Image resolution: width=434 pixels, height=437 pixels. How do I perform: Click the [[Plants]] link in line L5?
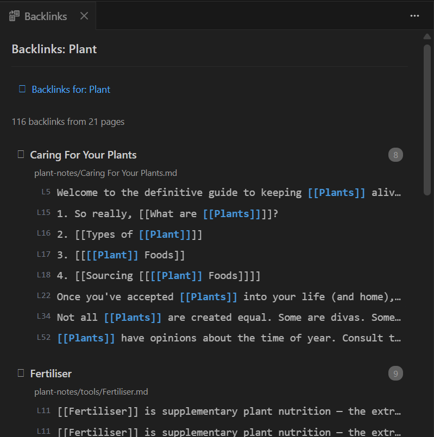coord(336,193)
